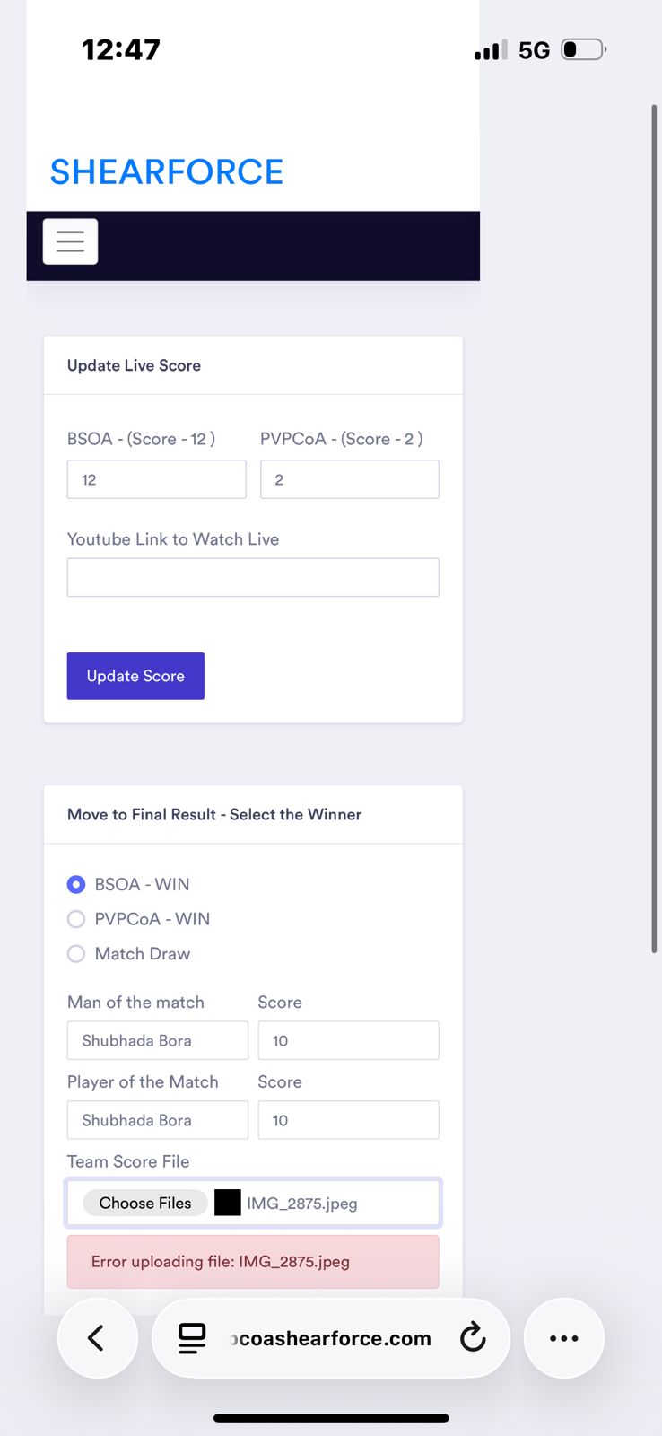Choose the Match Draw radio option
The image size is (662, 1436).
coord(76,954)
